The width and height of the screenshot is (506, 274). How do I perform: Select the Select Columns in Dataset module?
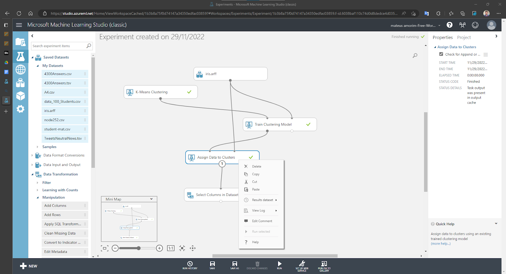[211, 195]
